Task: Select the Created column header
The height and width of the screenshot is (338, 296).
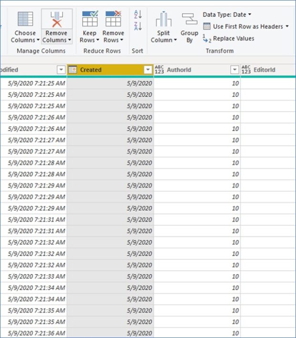Action: point(110,70)
